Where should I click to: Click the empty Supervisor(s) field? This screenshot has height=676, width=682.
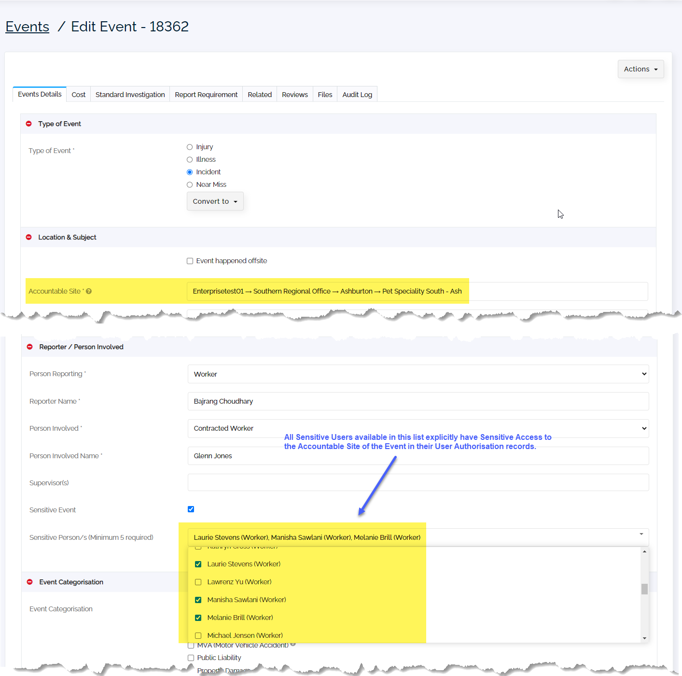[418, 482]
